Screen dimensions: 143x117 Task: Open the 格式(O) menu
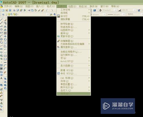[51, 6]
